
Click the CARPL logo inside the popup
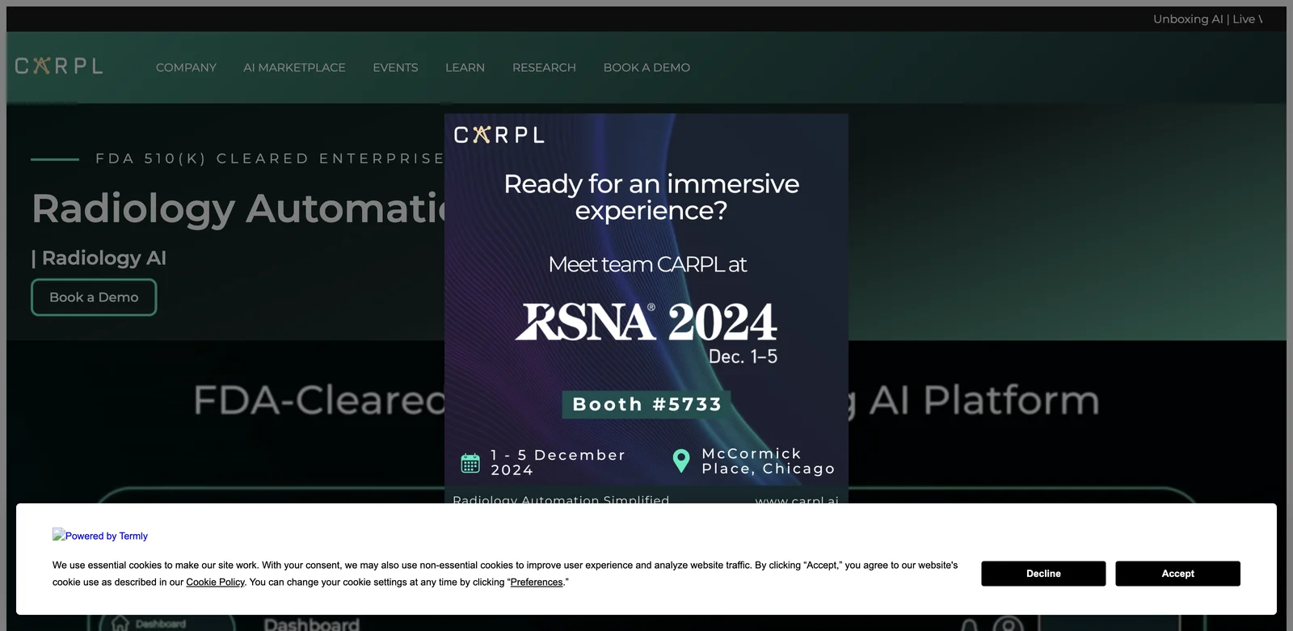499,135
